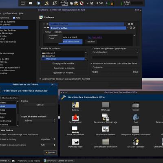Open Configuration menu in KDE control center
Image resolution: width=163 pixels, height=163 pixels.
pyautogui.click(x=10, y=13)
